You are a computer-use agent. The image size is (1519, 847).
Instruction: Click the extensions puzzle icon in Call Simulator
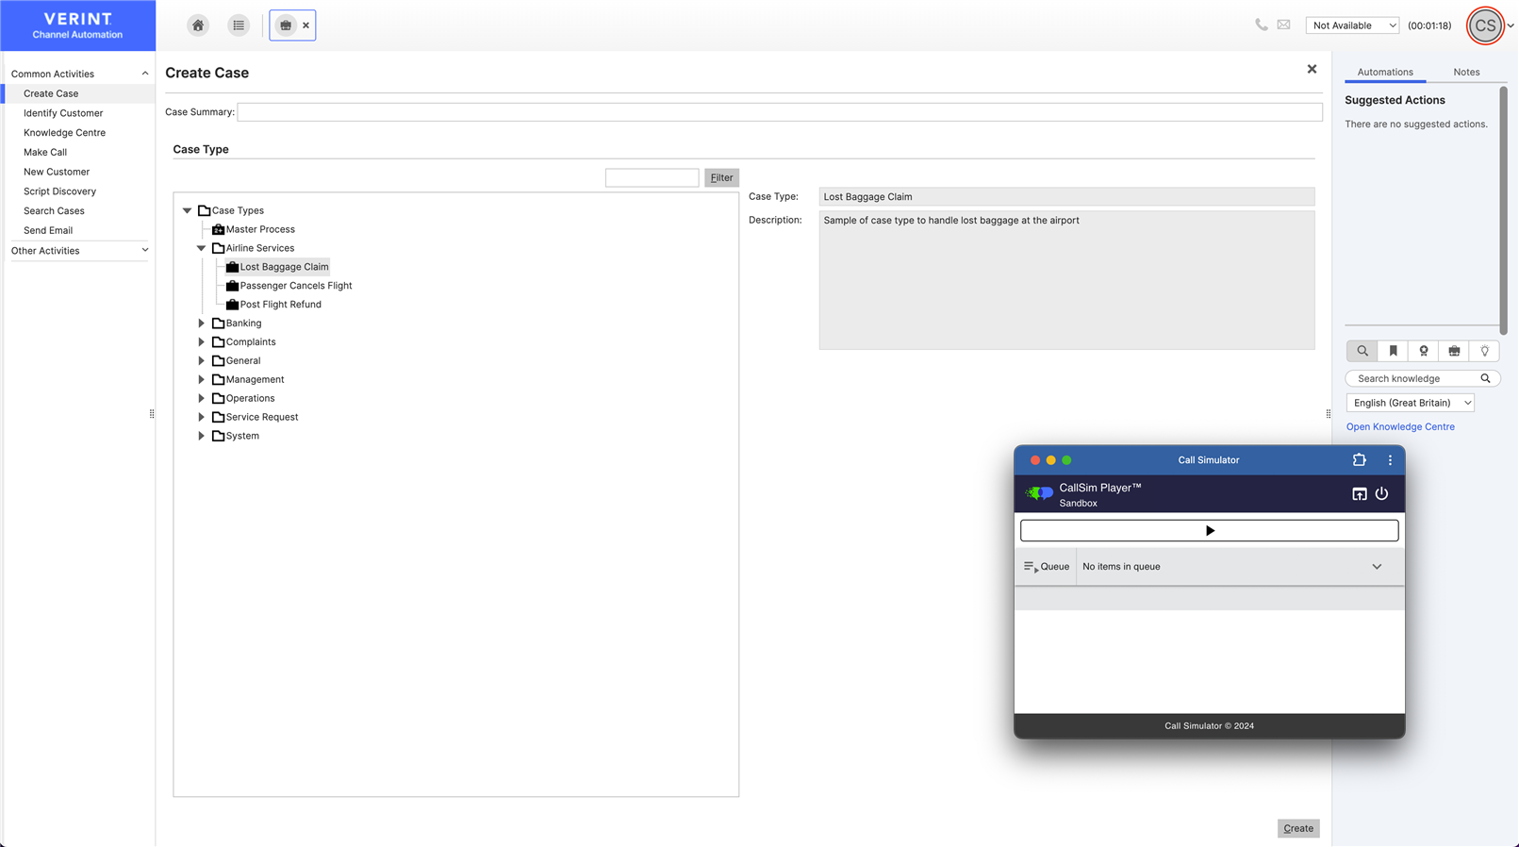point(1359,460)
